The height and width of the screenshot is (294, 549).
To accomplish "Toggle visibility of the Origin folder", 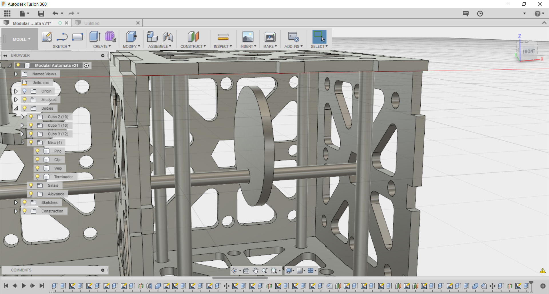I will coord(25,91).
